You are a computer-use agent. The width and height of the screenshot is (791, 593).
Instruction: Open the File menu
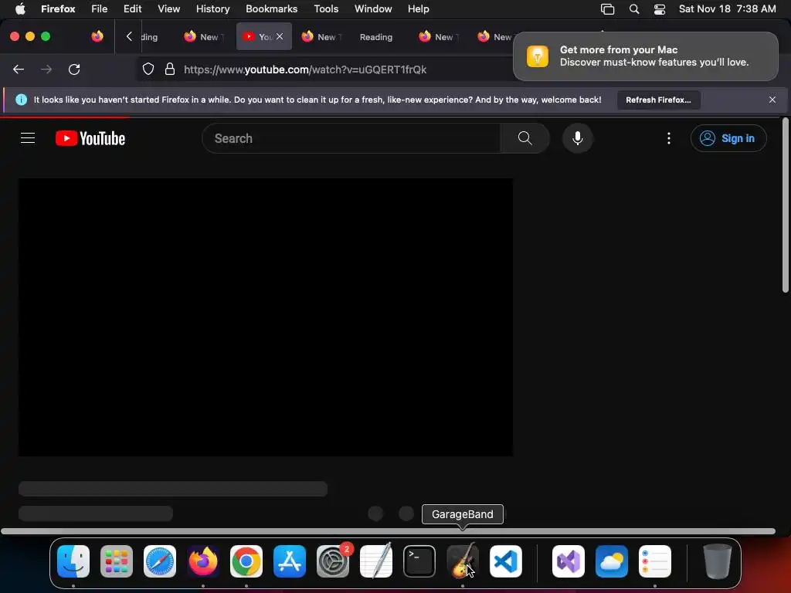pos(100,8)
